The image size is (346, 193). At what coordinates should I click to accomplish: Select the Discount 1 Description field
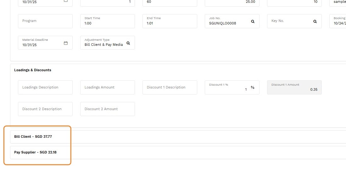(x=170, y=87)
